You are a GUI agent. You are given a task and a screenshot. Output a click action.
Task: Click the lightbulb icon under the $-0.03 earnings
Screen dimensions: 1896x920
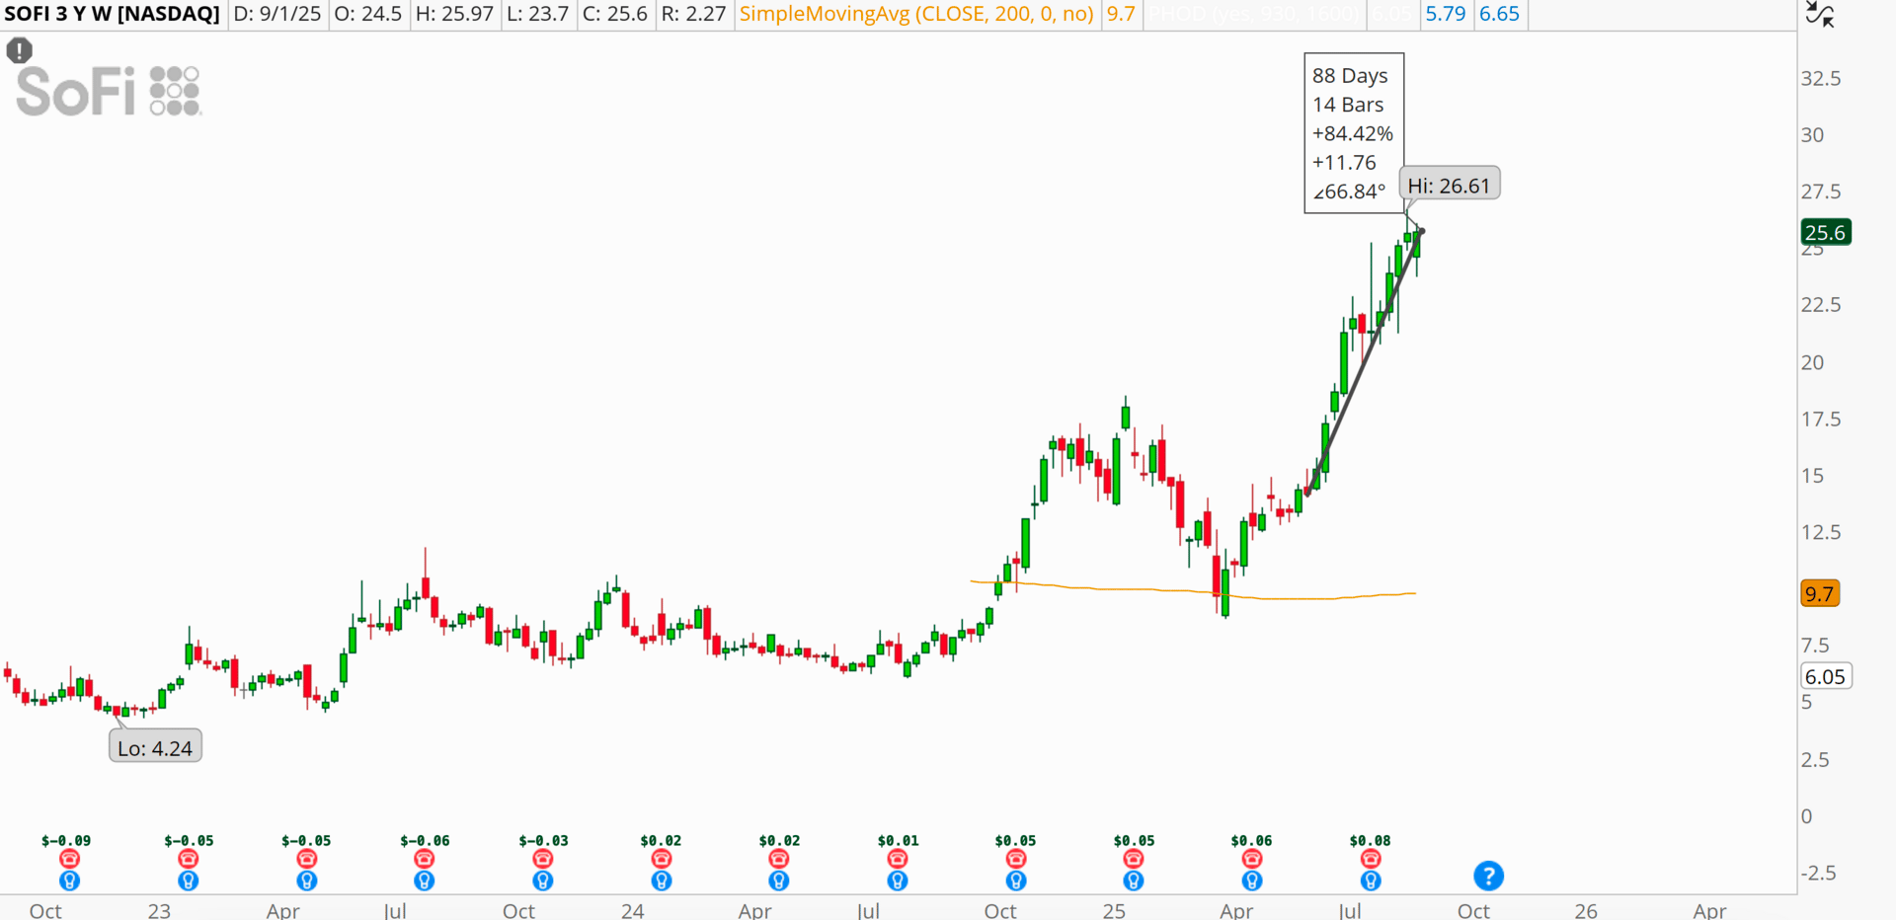pos(543,881)
